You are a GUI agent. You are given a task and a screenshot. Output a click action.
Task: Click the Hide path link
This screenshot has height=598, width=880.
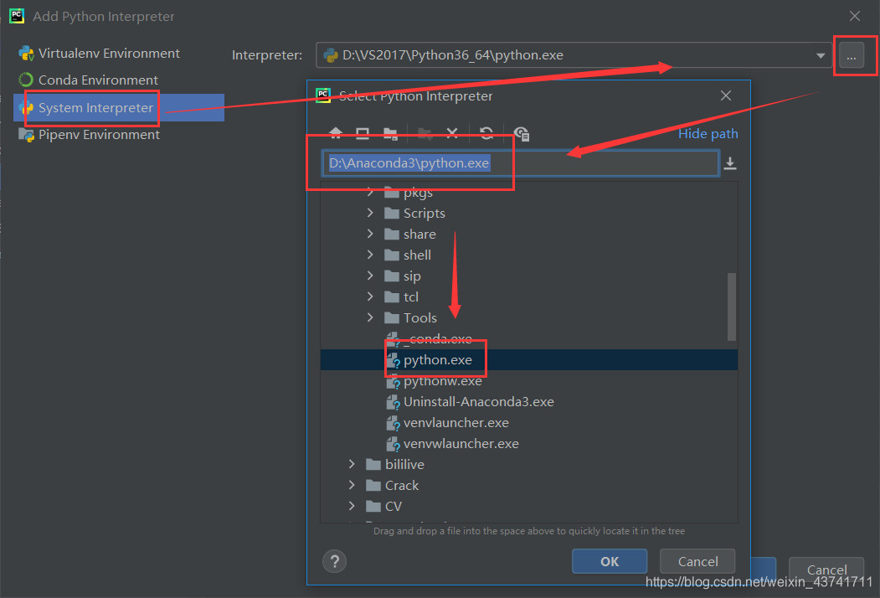pyautogui.click(x=708, y=134)
